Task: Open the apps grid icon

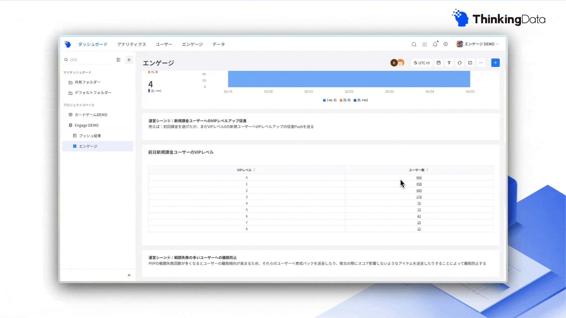Action: coord(424,44)
